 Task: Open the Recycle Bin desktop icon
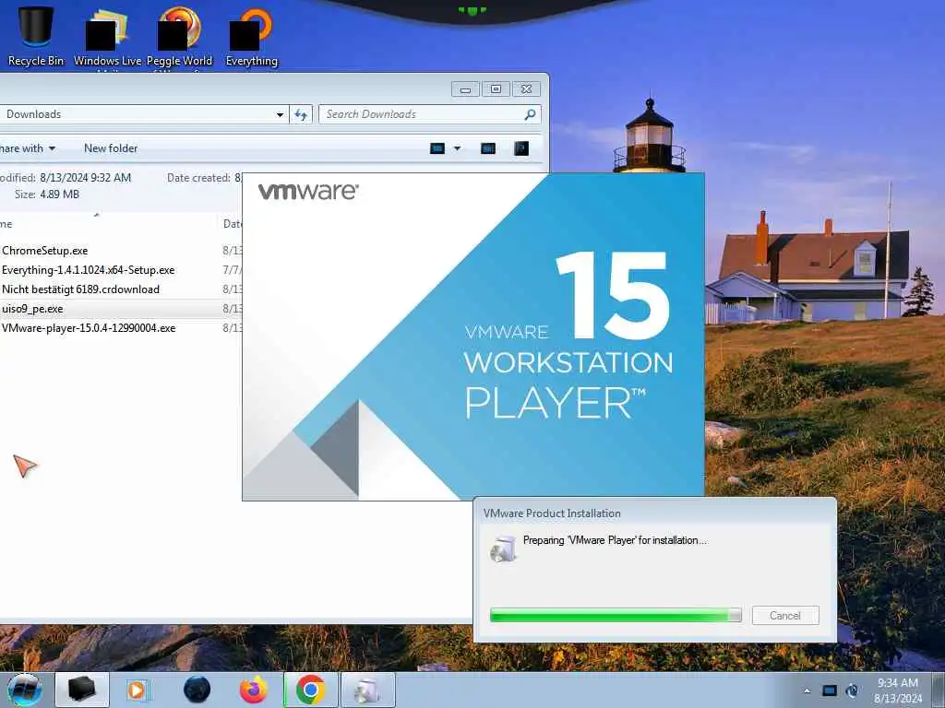coord(36,35)
